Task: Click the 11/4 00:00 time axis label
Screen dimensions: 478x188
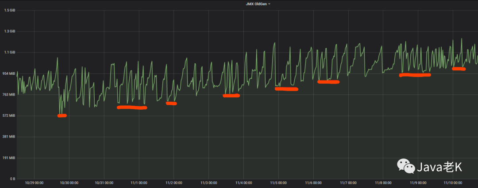Action: [x=243, y=183]
